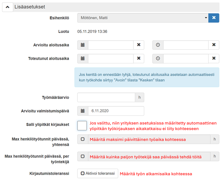
Task: Clear the Toteutunut aloitusaika time
Action: coord(214,58)
